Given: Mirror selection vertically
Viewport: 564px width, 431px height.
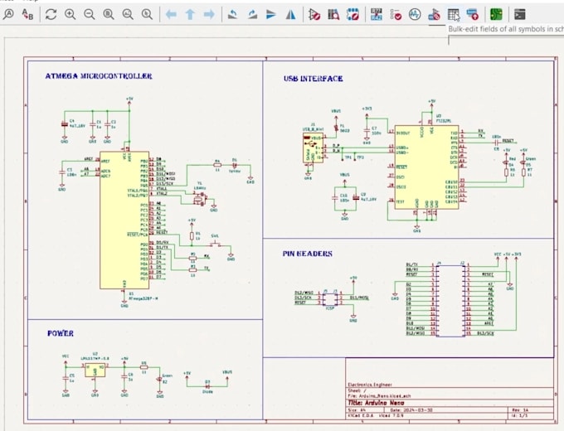Looking at the screenshot, I should coord(271,14).
